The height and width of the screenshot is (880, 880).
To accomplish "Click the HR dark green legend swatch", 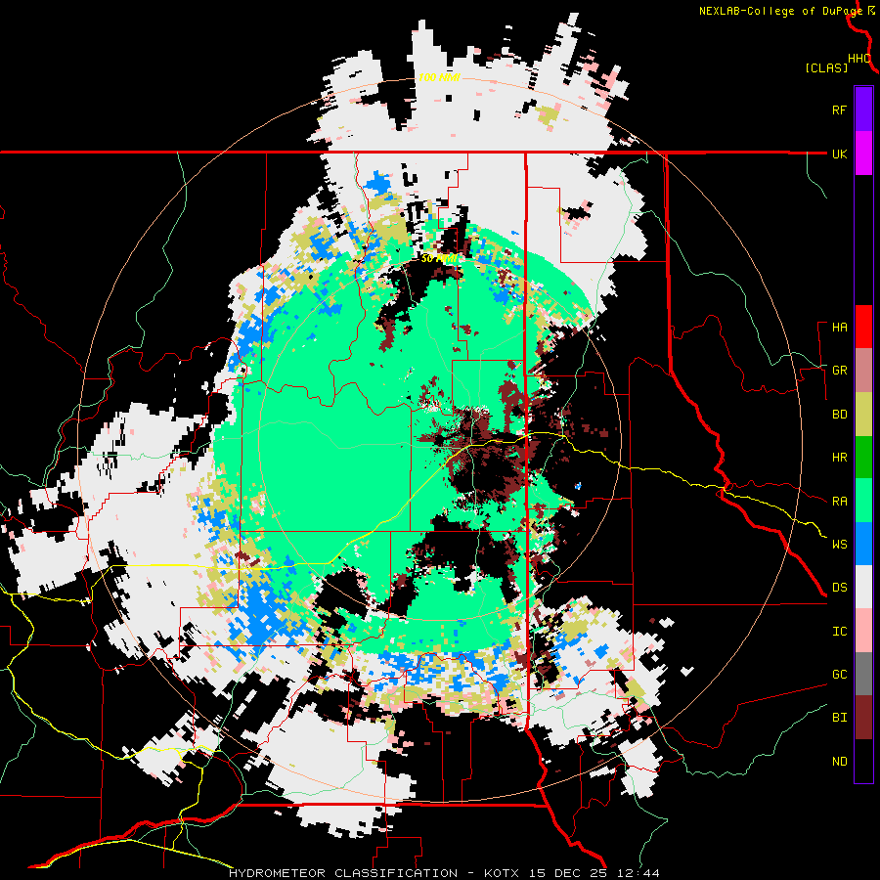I will 863,458.
